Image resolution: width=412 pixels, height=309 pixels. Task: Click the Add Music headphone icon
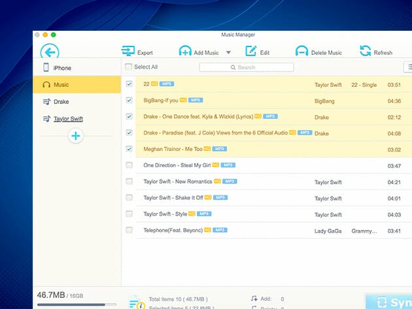pos(185,52)
